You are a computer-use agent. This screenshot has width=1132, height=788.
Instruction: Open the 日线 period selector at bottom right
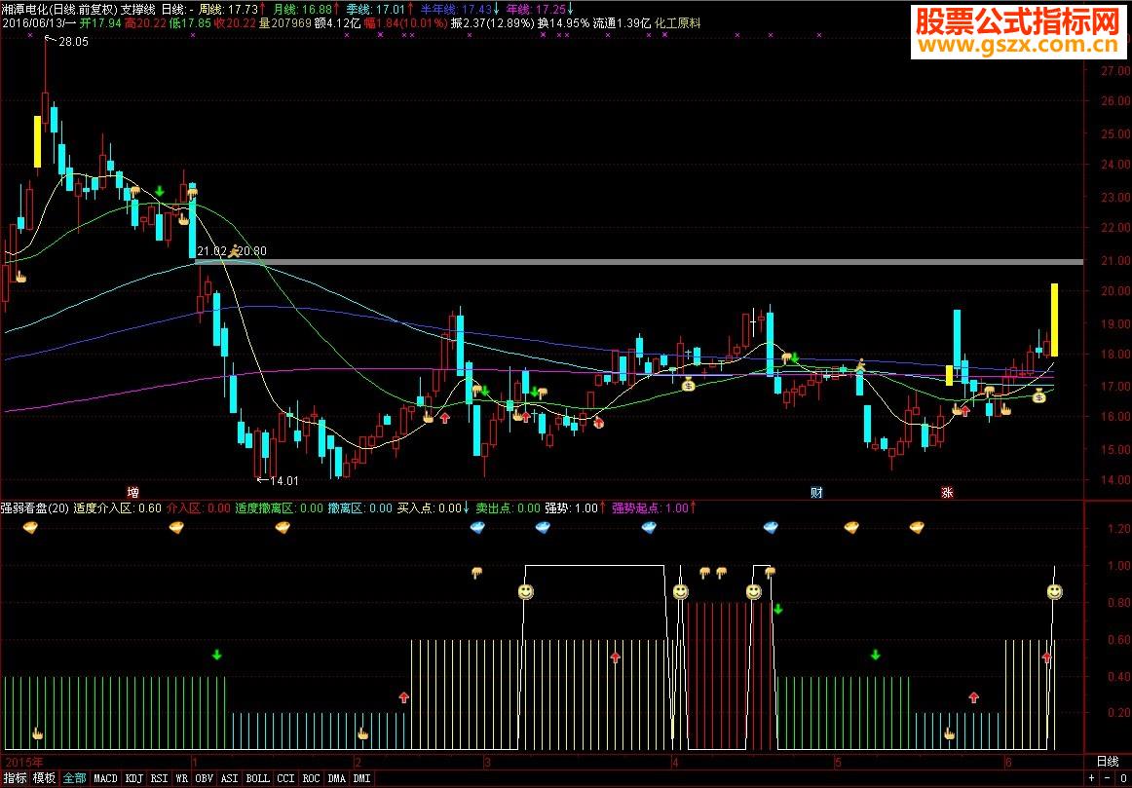1108,762
